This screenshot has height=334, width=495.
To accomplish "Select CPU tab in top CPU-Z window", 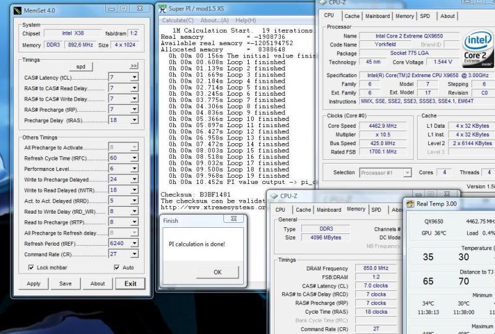I will (x=329, y=15).
